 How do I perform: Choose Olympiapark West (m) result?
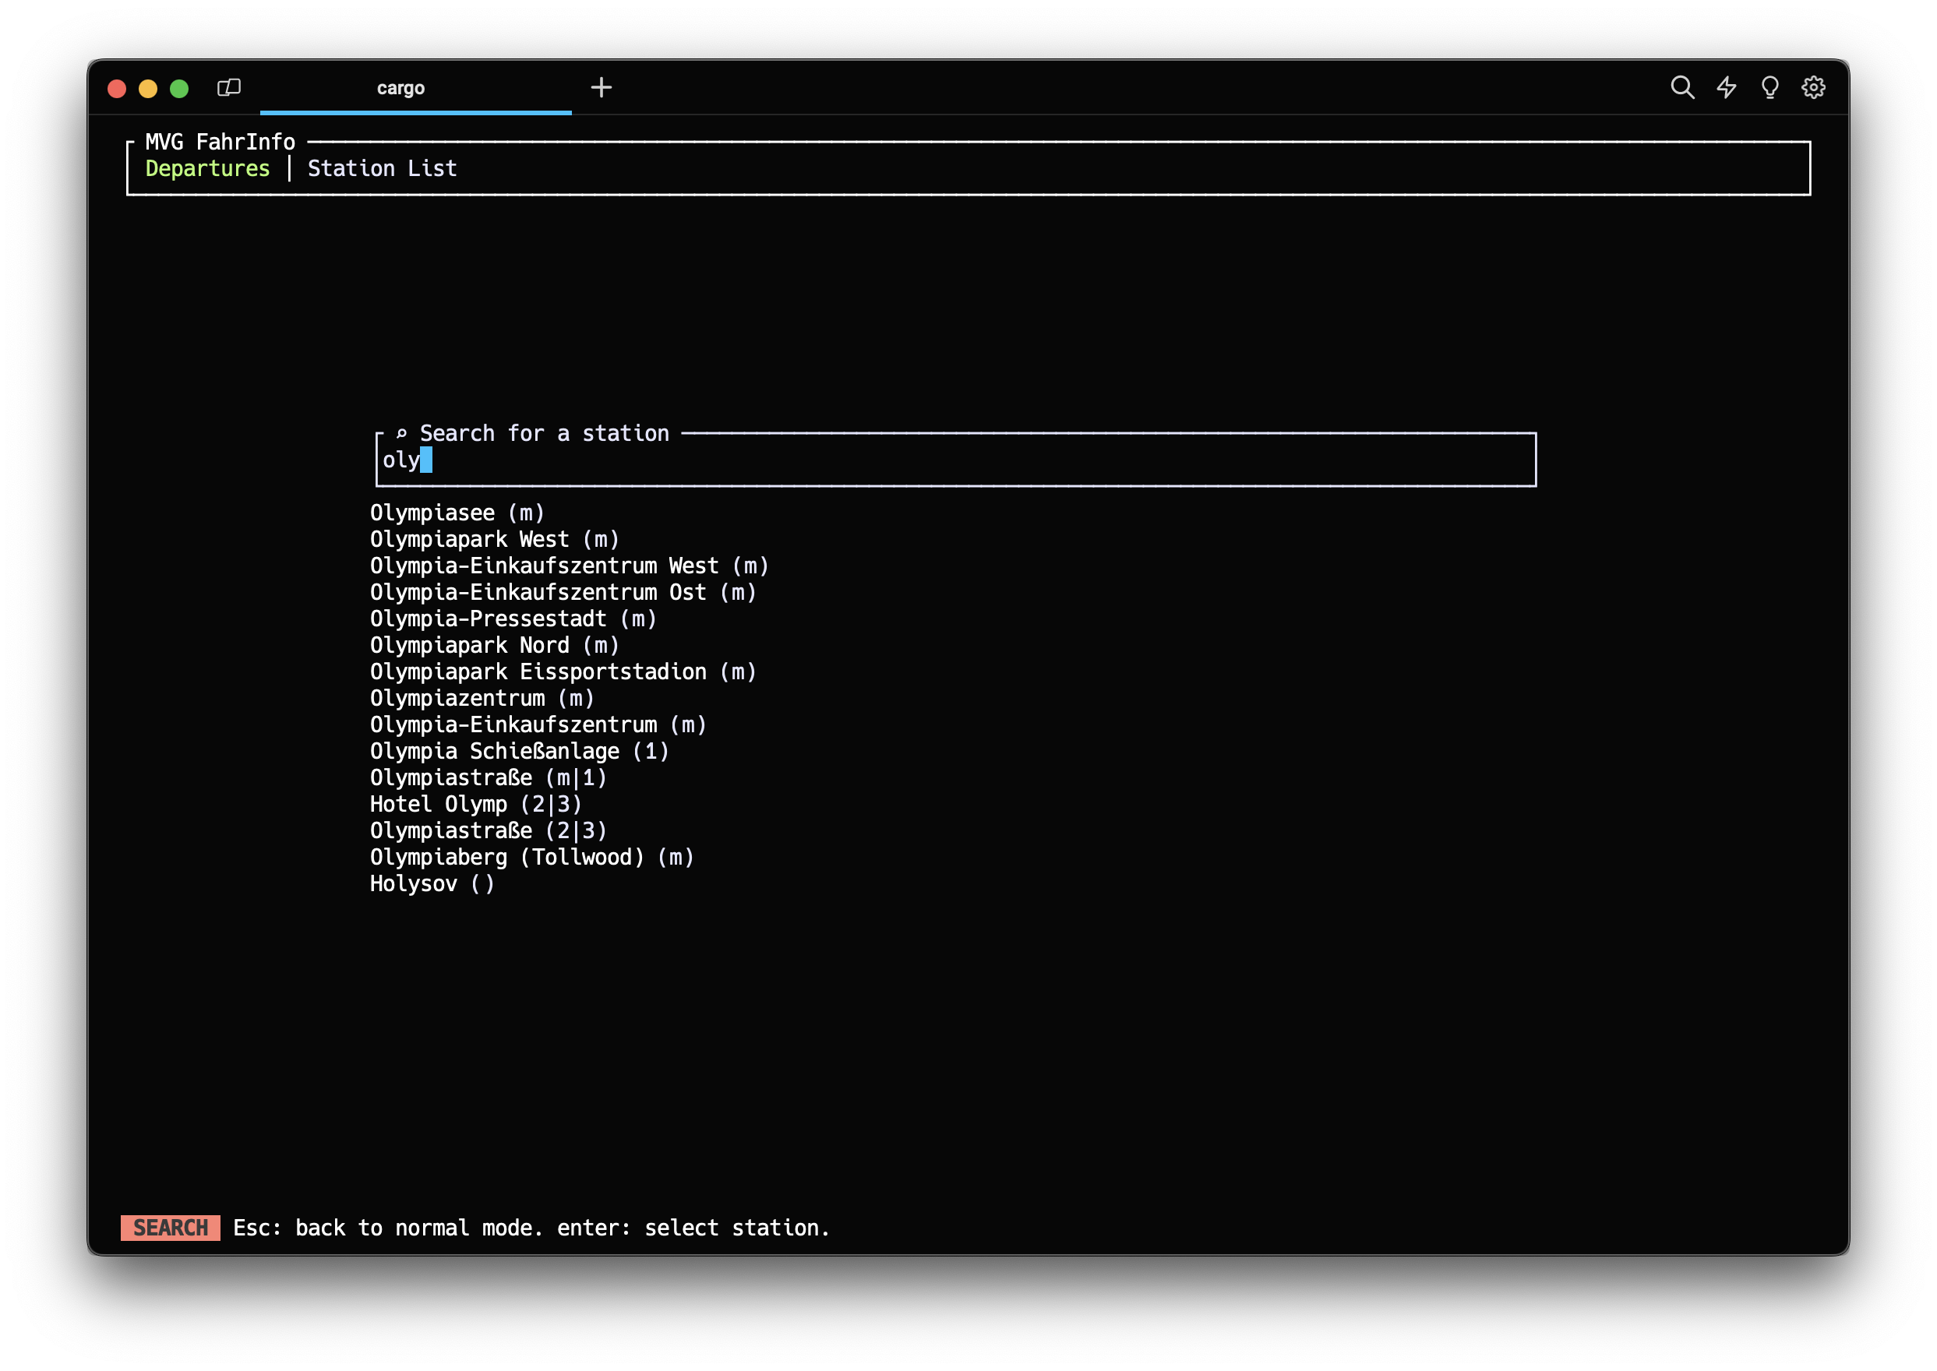[x=494, y=540]
